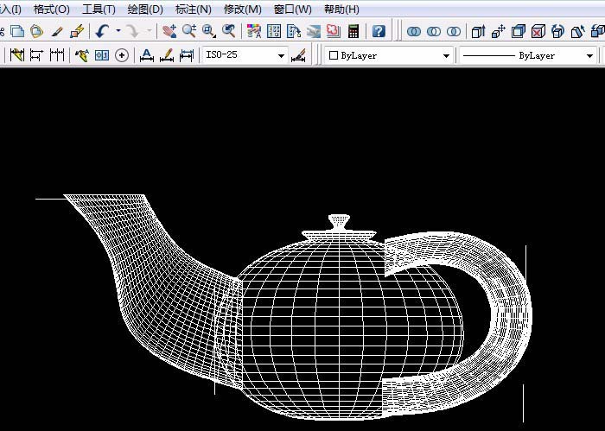Click the ByLayer color swatch square
The width and height of the screenshot is (605, 431).
334,55
